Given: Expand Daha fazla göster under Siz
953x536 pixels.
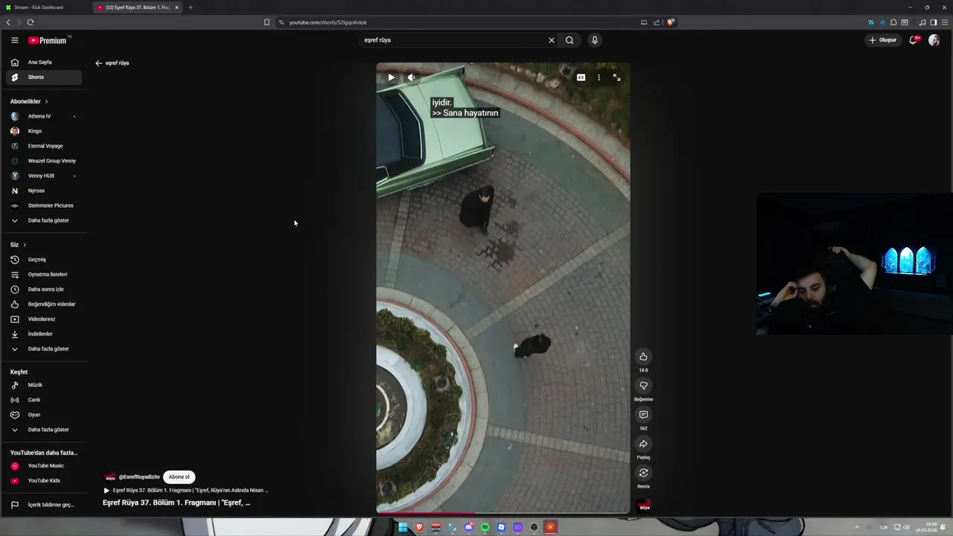Looking at the screenshot, I should point(45,349).
